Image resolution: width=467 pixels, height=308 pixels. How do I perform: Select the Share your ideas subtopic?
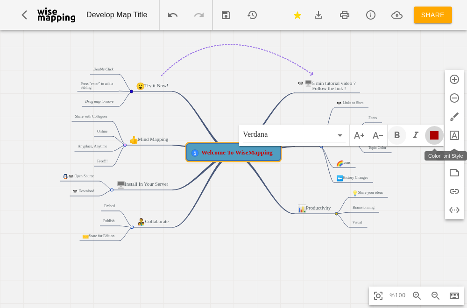[x=370, y=192]
